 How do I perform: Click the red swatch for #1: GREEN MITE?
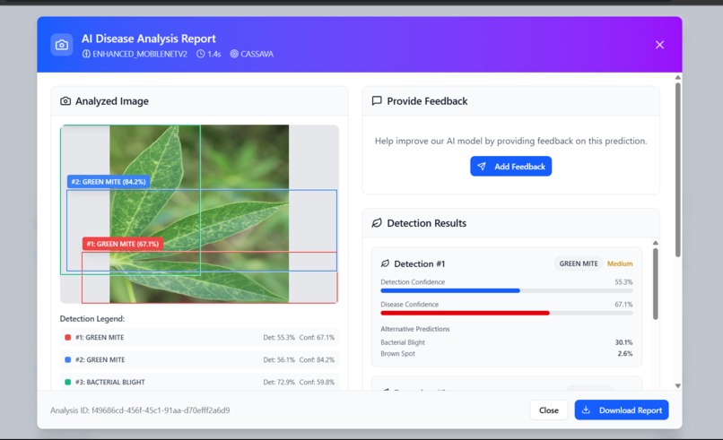(68, 337)
